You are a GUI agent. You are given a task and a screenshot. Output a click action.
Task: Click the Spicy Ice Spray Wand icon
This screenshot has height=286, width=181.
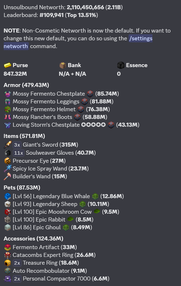pyautogui.click(x=7, y=168)
